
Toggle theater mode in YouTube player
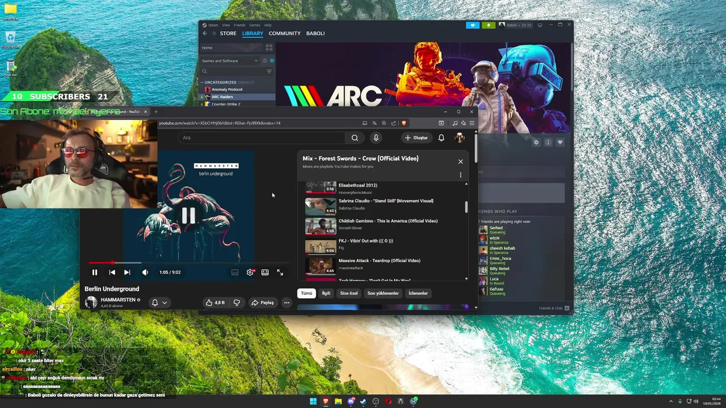265,273
